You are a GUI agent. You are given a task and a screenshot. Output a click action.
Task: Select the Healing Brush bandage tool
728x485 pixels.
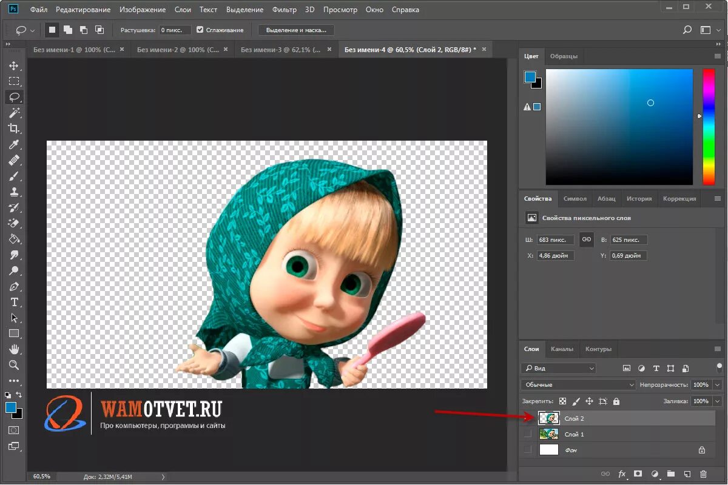click(14, 160)
